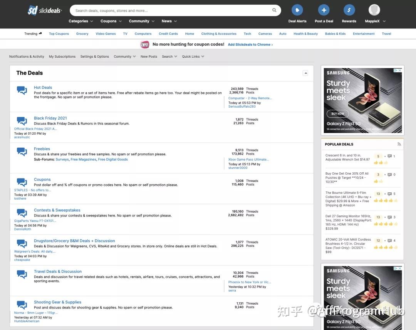Image resolution: width=416 pixels, height=330 pixels.
Task: Open the Hot Deals forum link
Action: click(43, 87)
